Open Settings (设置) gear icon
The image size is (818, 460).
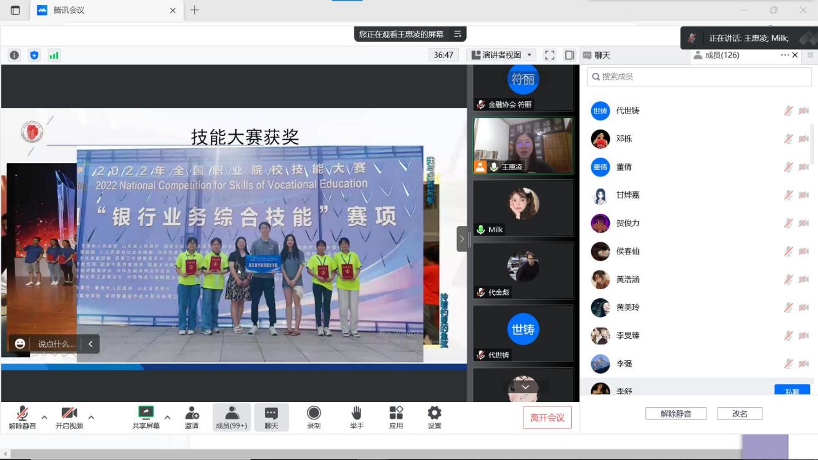434,417
